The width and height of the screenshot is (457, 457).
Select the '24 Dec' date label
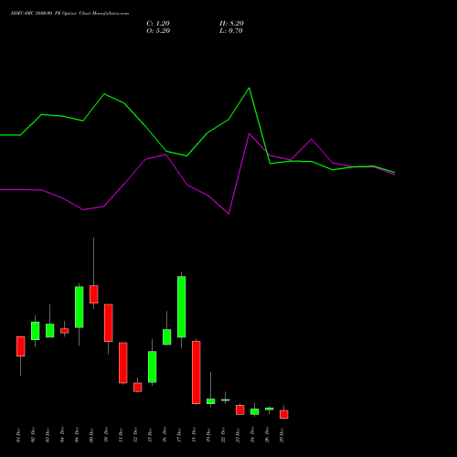(x=252, y=435)
